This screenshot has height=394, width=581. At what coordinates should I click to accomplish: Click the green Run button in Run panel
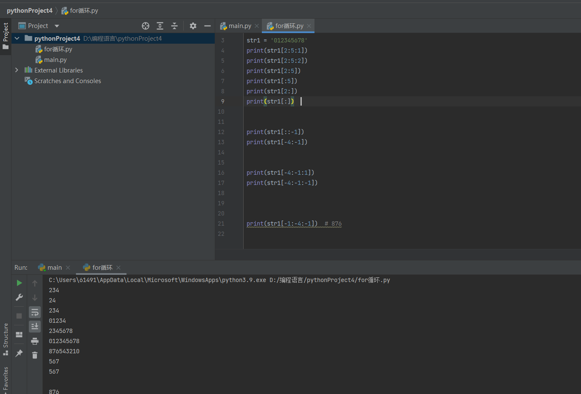coord(19,283)
